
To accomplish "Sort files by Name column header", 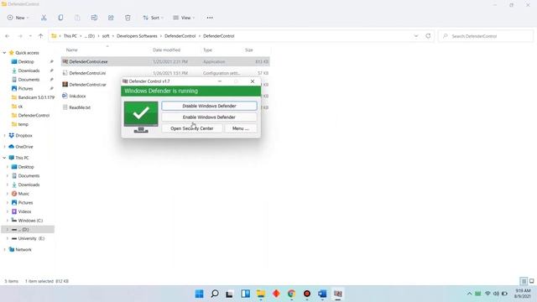I will coord(71,50).
